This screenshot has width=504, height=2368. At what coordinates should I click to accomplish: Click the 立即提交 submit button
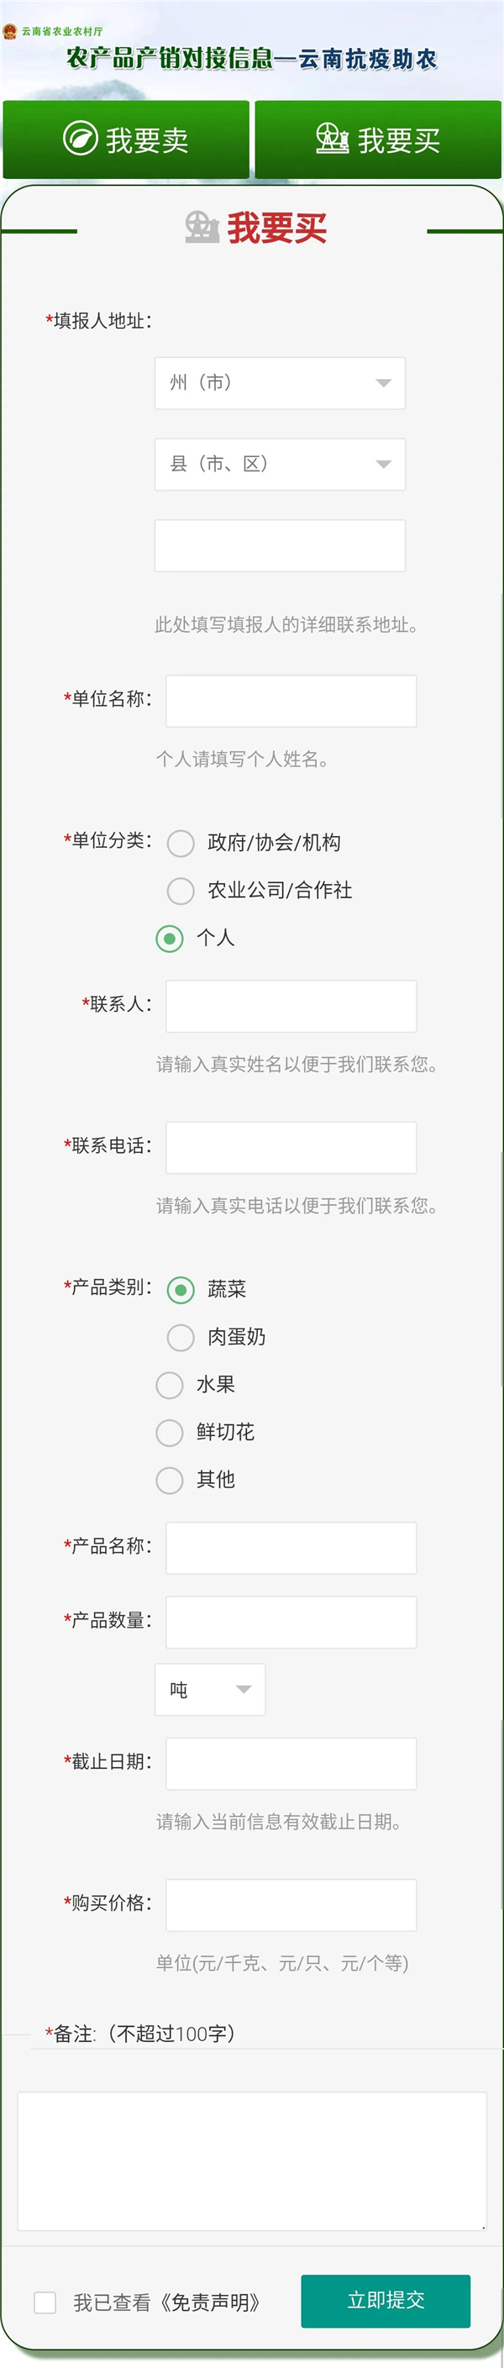[386, 2301]
